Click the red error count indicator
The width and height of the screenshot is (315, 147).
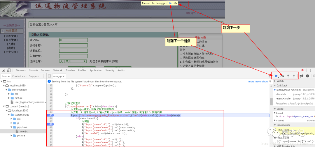point(304,70)
